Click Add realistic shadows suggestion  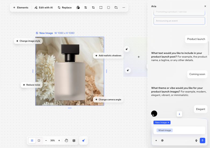click(x=108, y=55)
